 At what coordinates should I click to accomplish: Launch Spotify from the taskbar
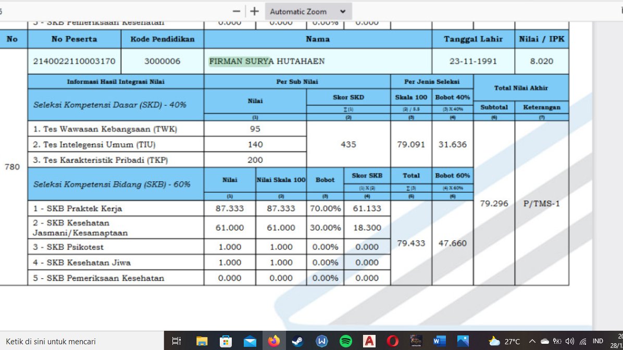346,341
